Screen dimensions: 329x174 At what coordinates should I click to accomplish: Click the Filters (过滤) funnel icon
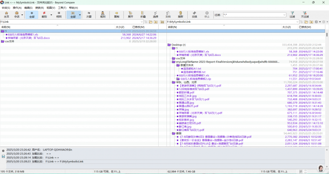click(292, 14)
